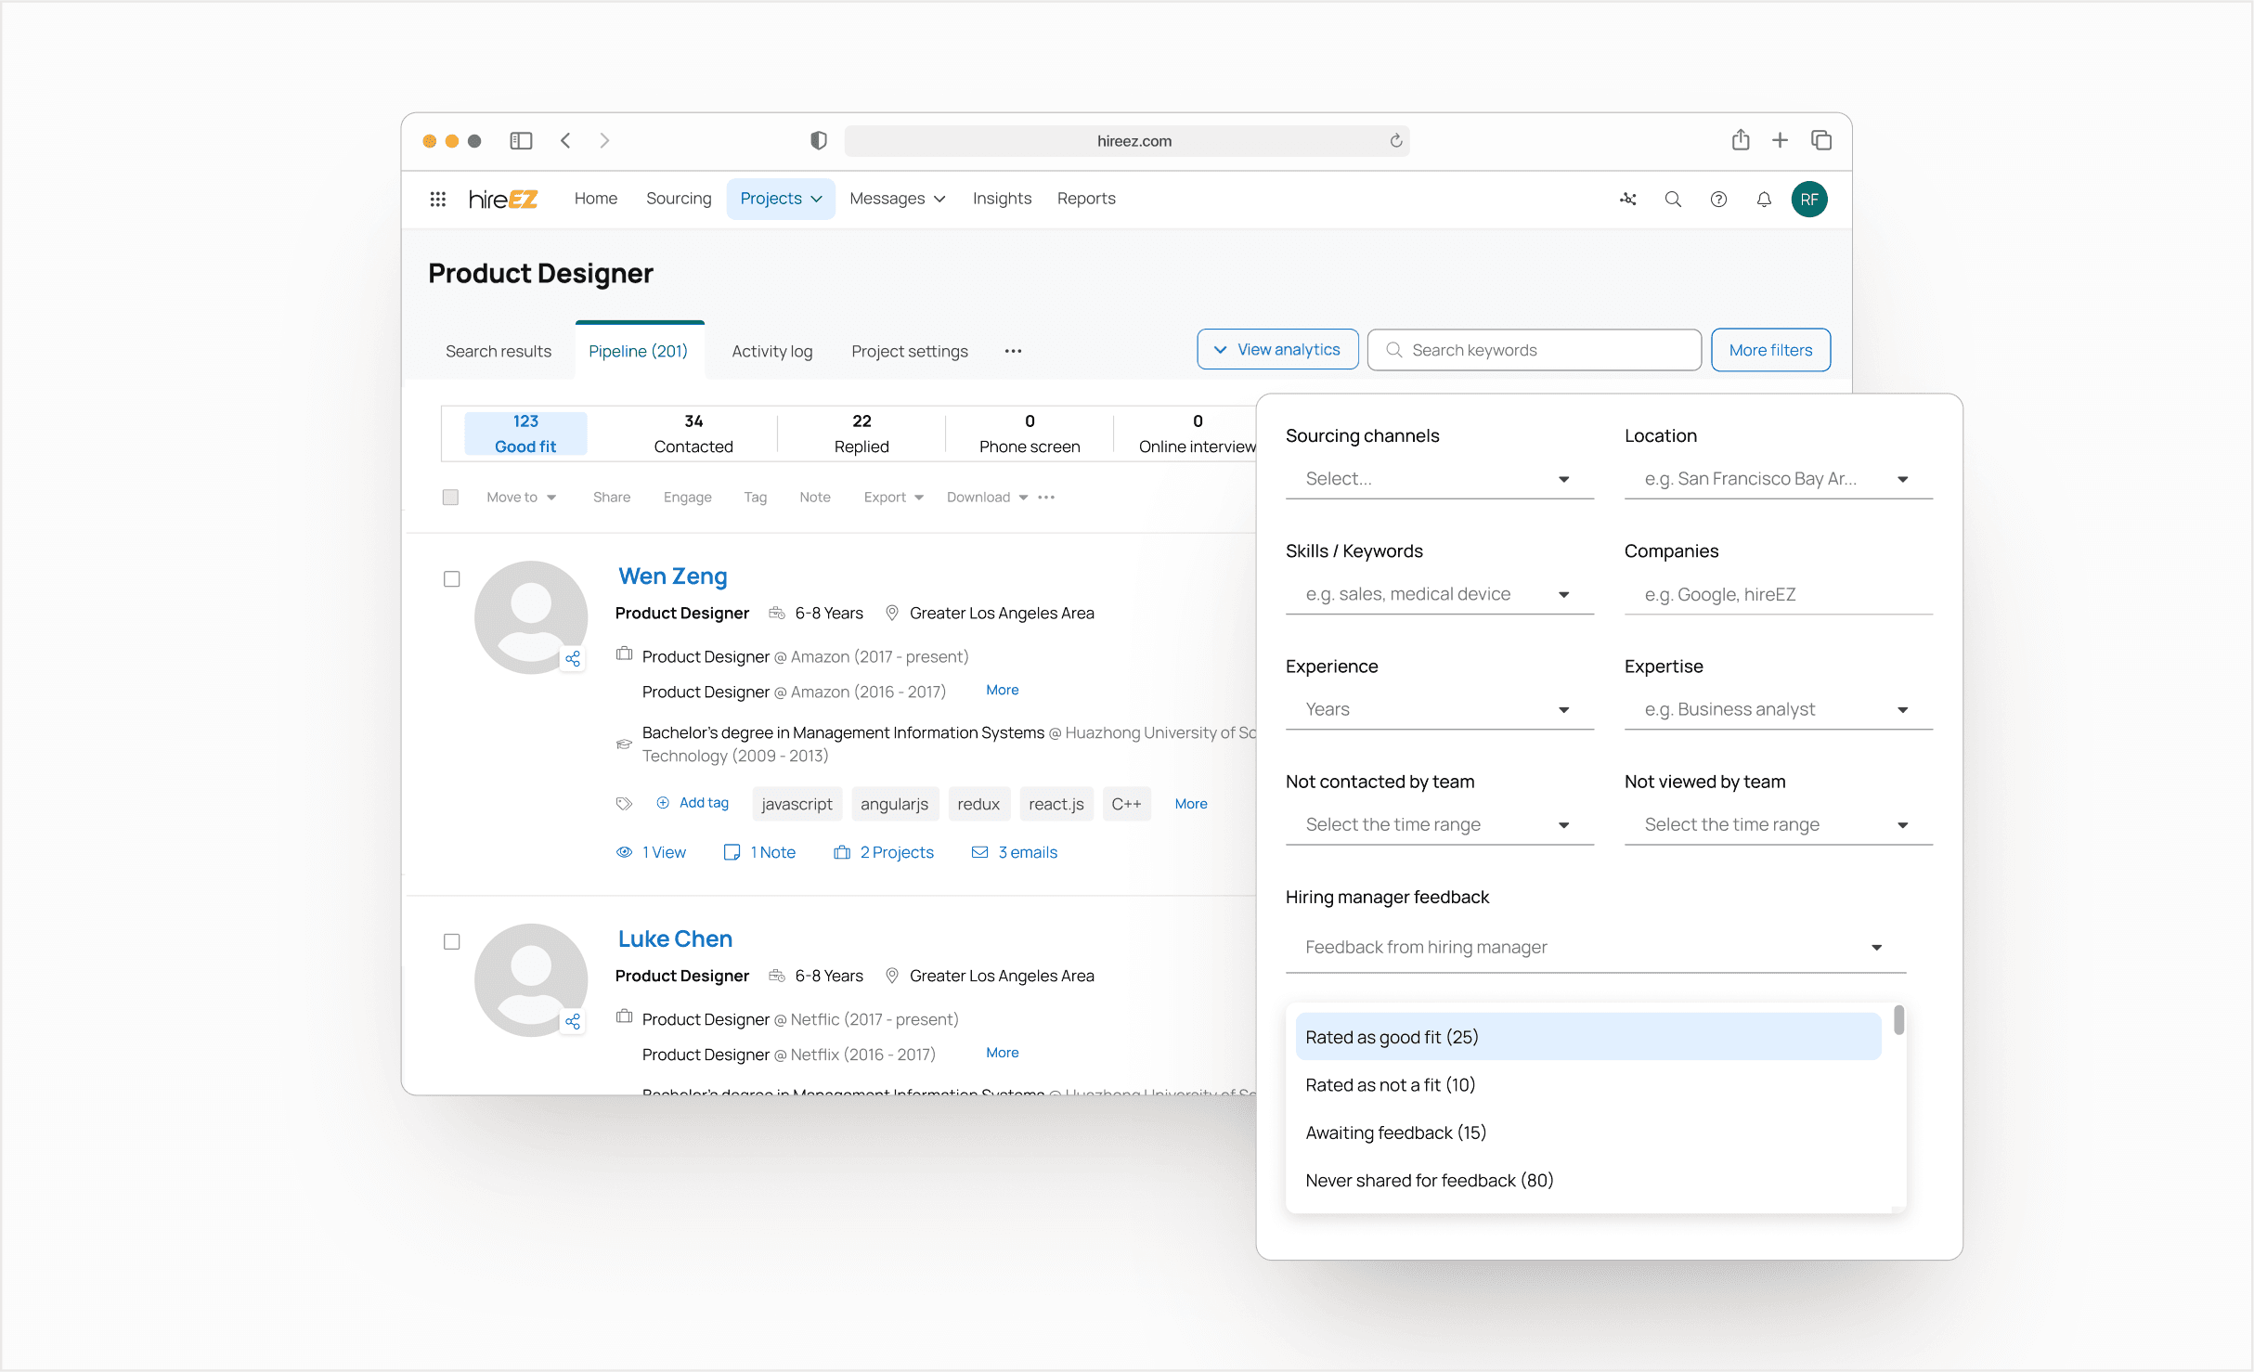The width and height of the screenshot is (2254, 1372).
Task: Expand Not viewed by team time range
Action: tap(1778, 824)
